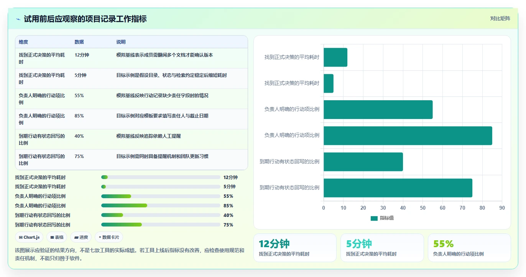Click the description 目标示例对应模板要求填写责任人与截止日期

click(162, 116)
